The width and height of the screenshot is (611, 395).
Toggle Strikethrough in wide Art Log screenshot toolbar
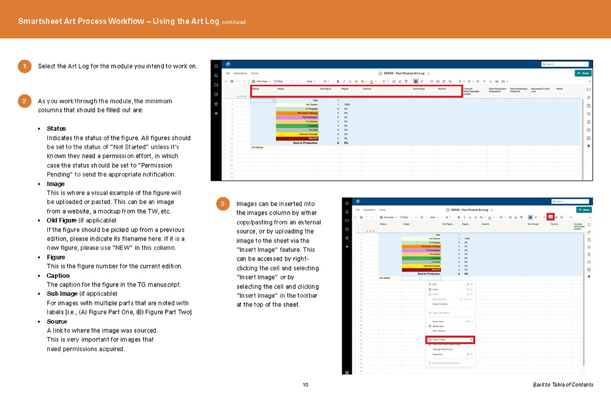356,81
